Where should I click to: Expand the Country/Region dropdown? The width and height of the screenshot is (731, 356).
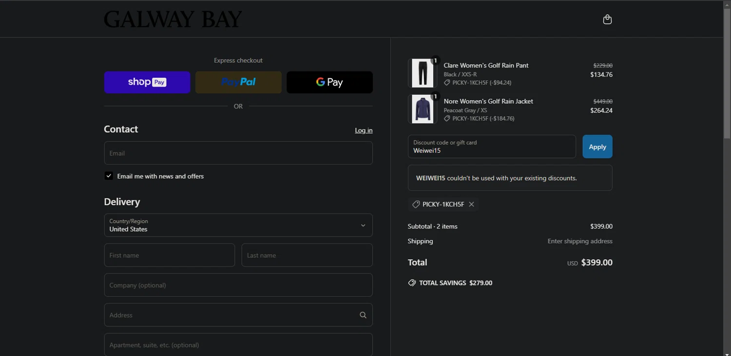point(238,225)
